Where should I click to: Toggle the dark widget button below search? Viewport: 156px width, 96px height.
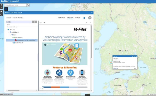coord(6,9)
